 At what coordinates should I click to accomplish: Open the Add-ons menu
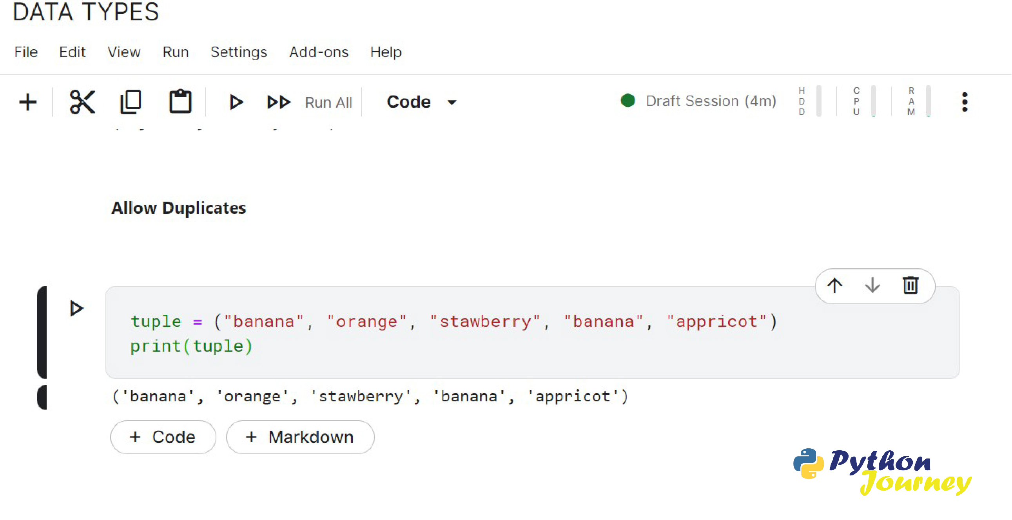coord(319,52)
